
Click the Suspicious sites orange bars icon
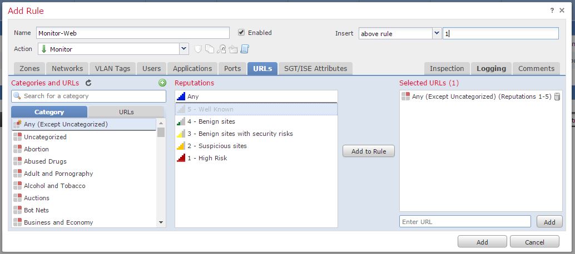point(181,146)
